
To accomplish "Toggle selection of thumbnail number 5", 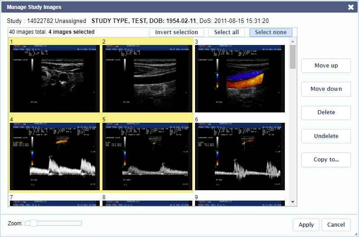I will (147, 157).
